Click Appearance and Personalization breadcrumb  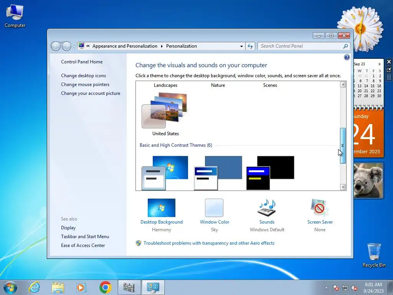click(x=125, y=46)
